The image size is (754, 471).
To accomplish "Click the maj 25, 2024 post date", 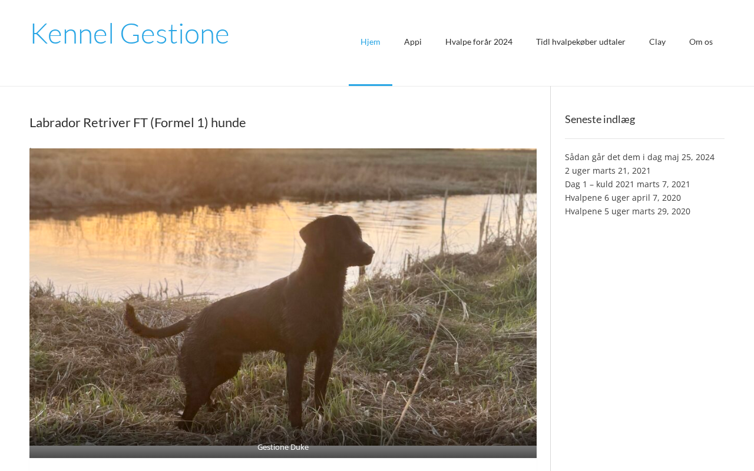I will point(689,157).
